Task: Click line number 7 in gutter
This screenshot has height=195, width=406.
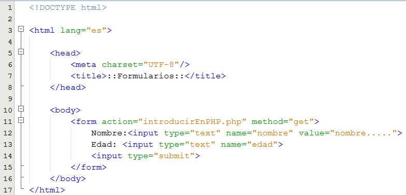Action: pos(10,76)
